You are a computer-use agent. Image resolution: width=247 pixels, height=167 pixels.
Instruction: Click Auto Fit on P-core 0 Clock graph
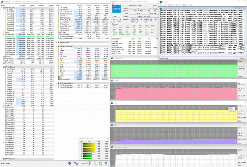(240, 73)
